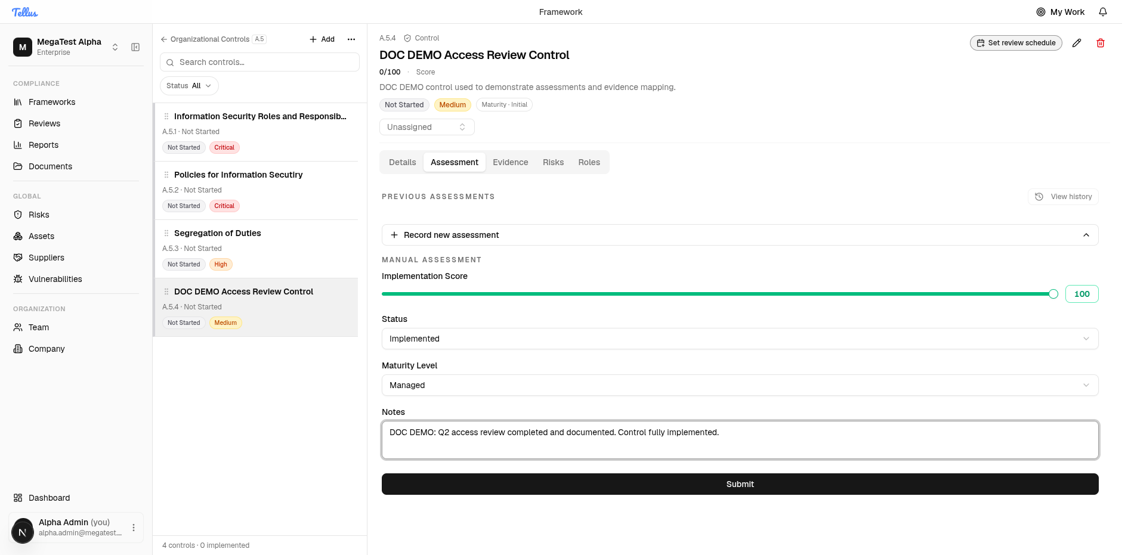Open the Status All filter dropdown
This screenshot has height=555, width=1131.
(x=189, y=86)
